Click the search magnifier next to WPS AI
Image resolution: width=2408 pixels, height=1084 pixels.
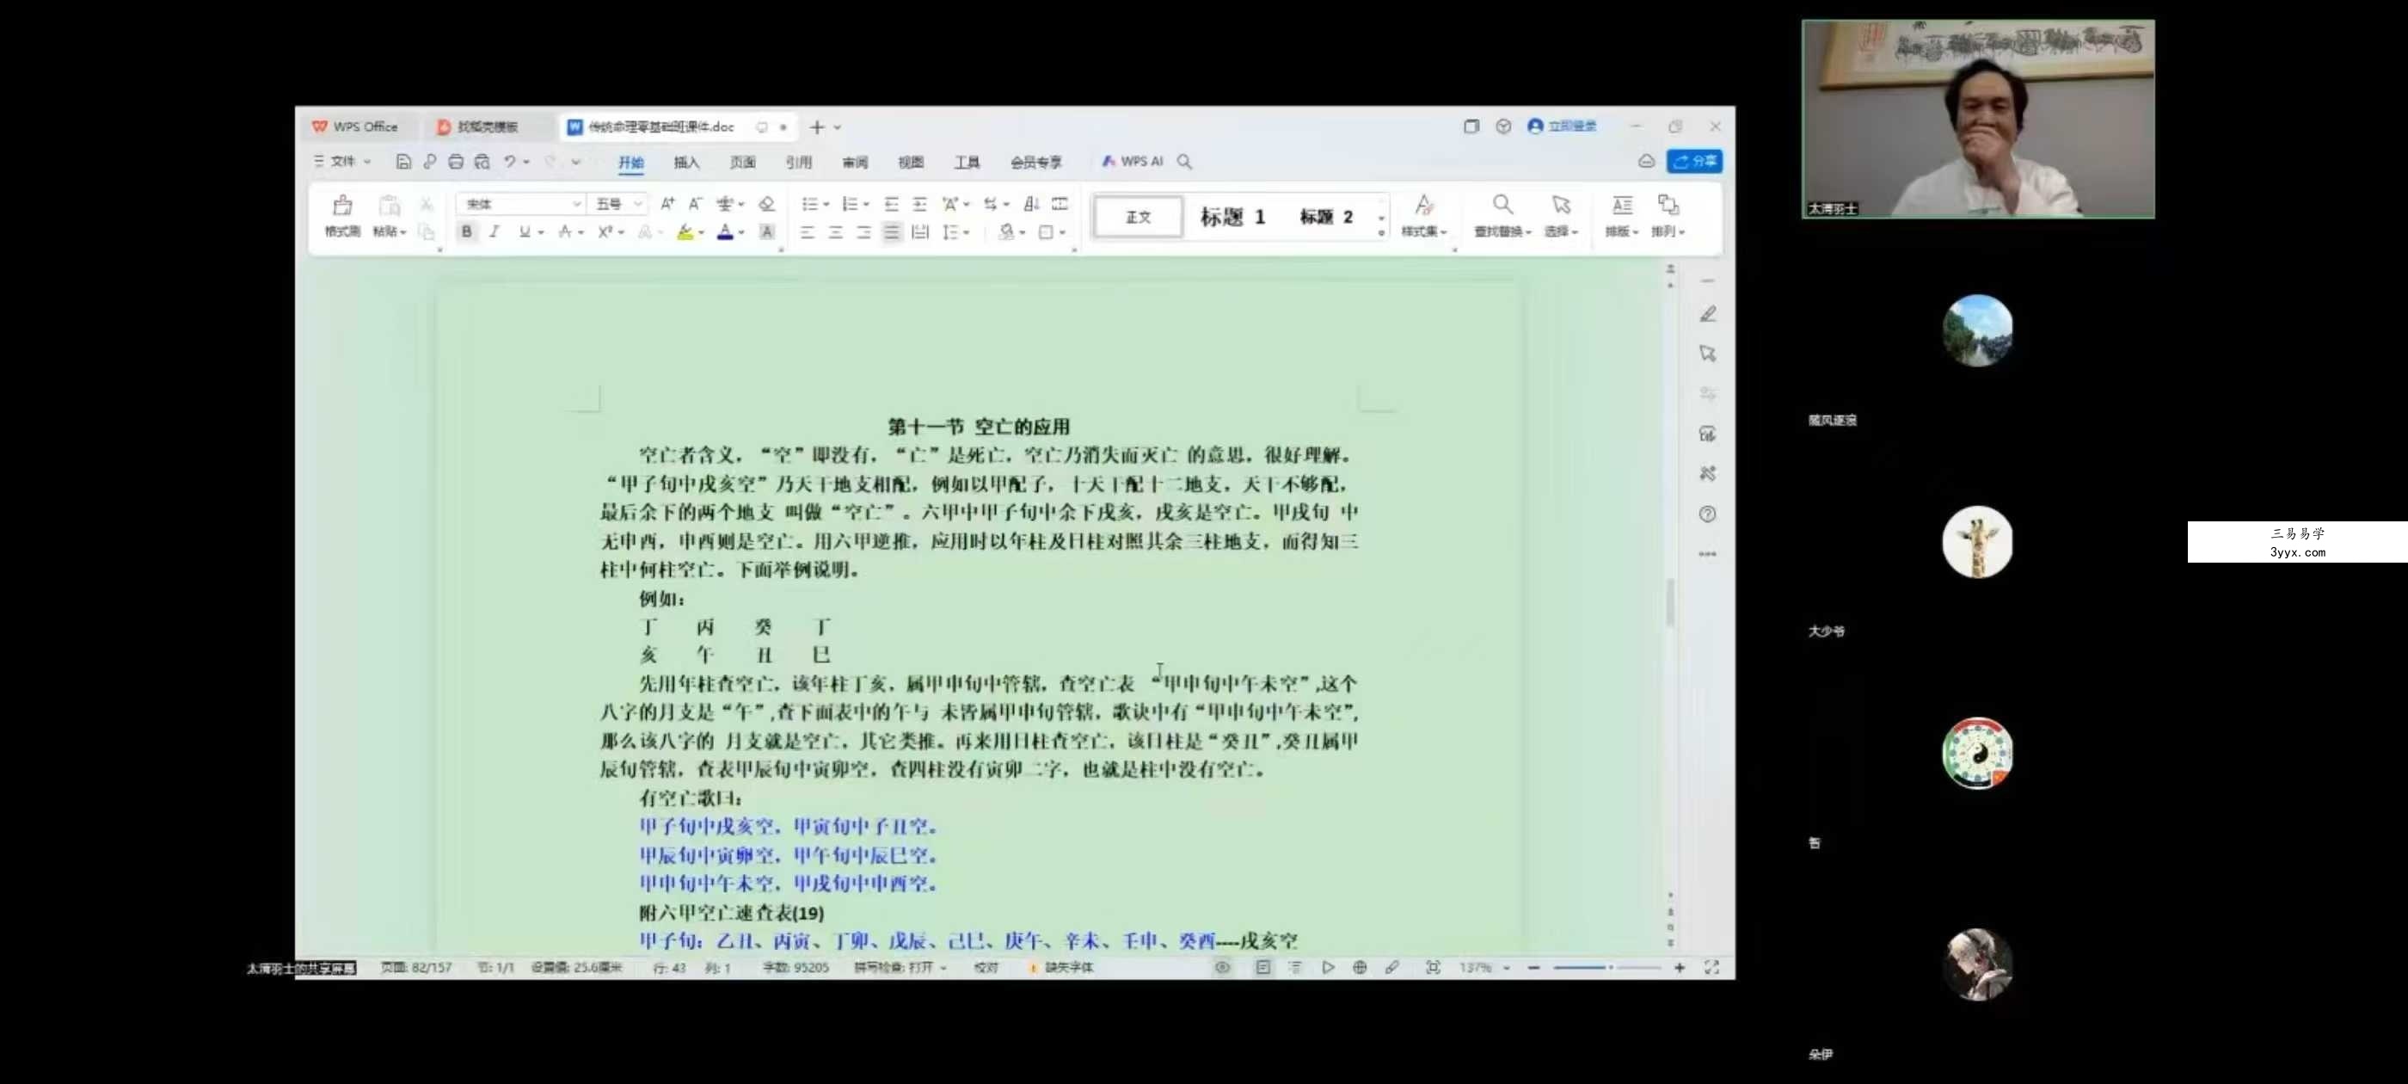point(1184,162)
